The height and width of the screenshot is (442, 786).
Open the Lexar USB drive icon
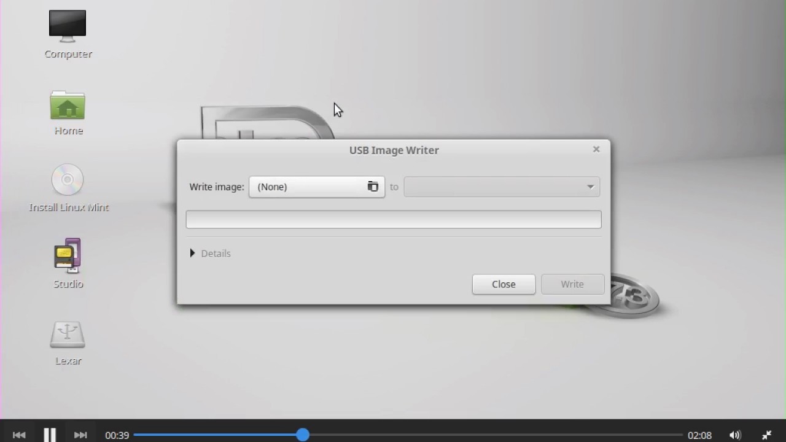click(x=68, y=334)
